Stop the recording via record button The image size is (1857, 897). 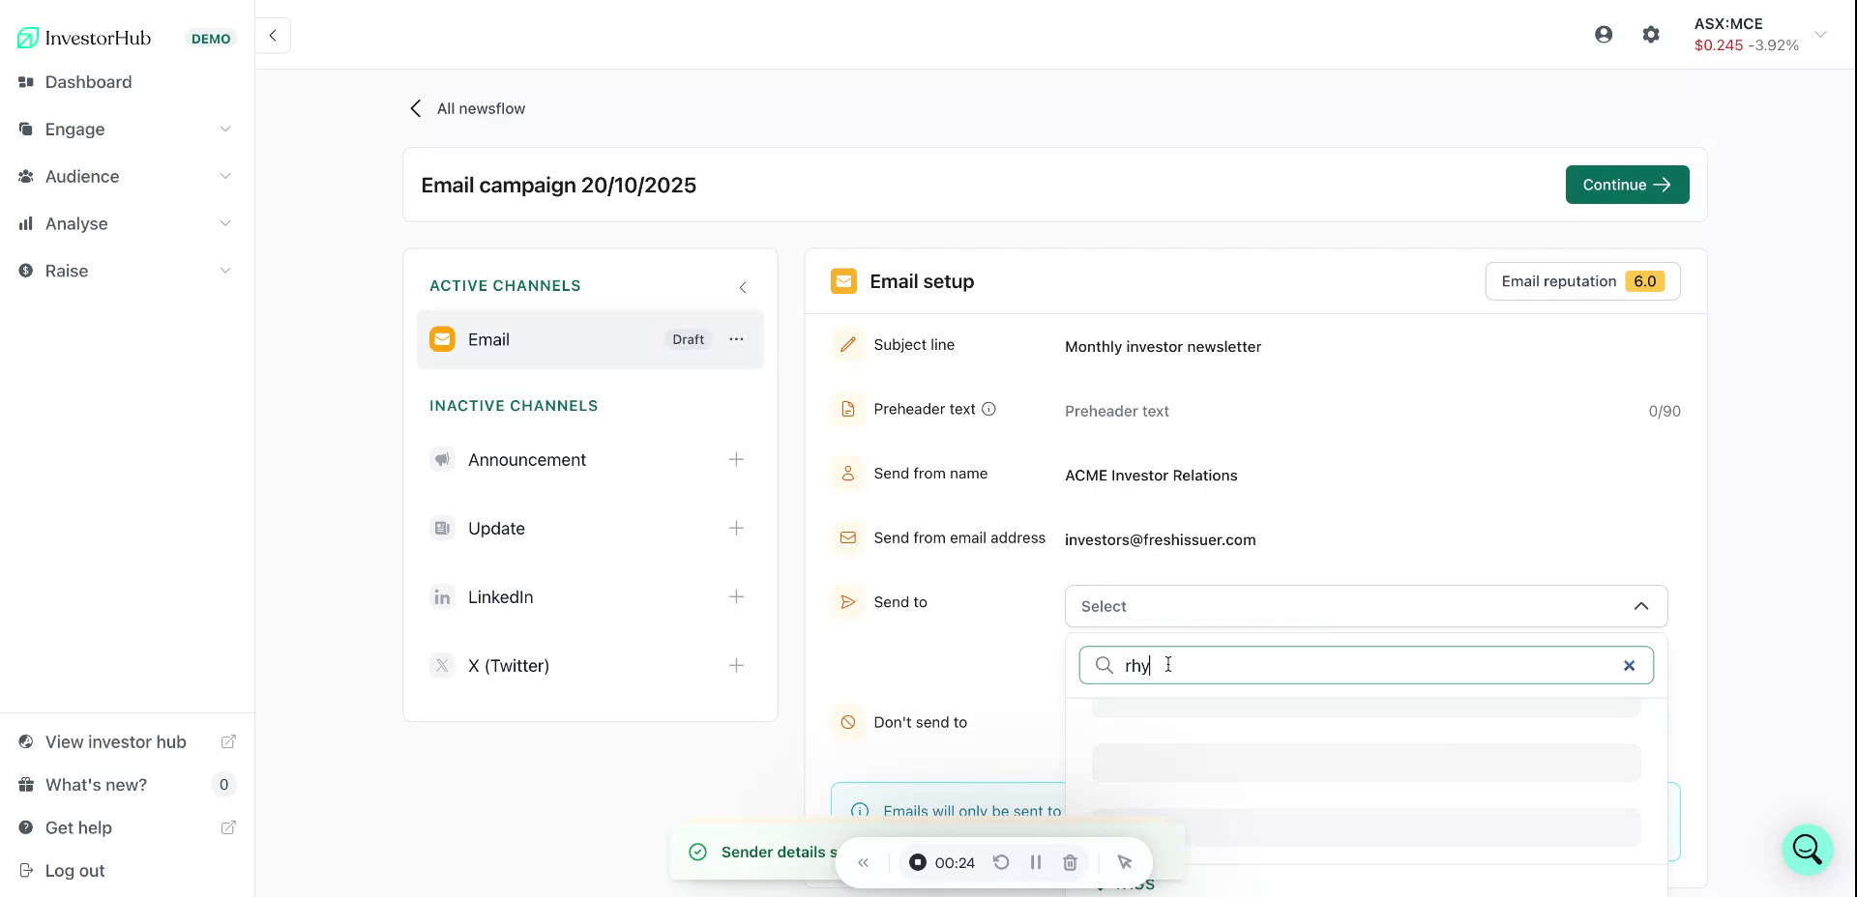point(917,862)
